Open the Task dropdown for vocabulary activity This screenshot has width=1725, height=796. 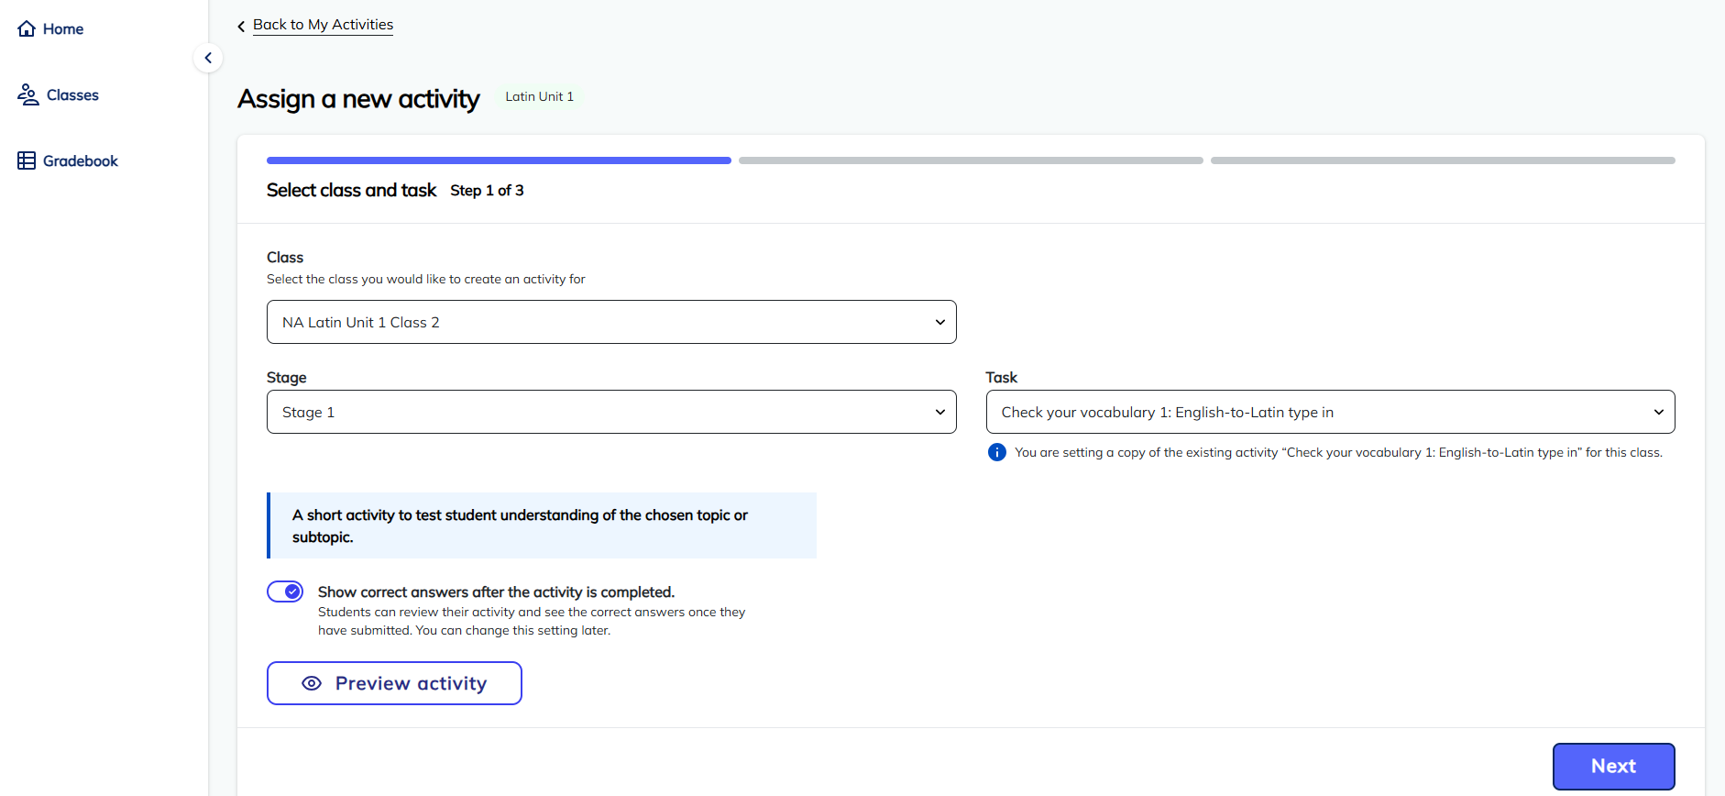coord(1330,412)
